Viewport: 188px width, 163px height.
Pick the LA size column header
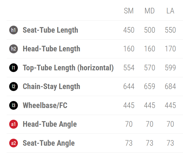point(170,11)
